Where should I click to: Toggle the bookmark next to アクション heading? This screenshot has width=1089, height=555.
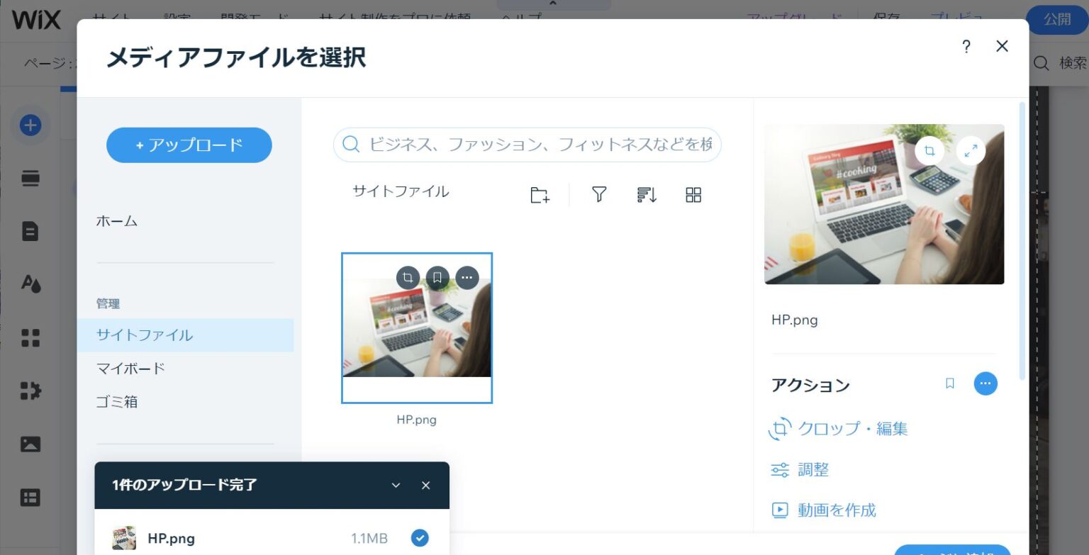pos(949,383)
